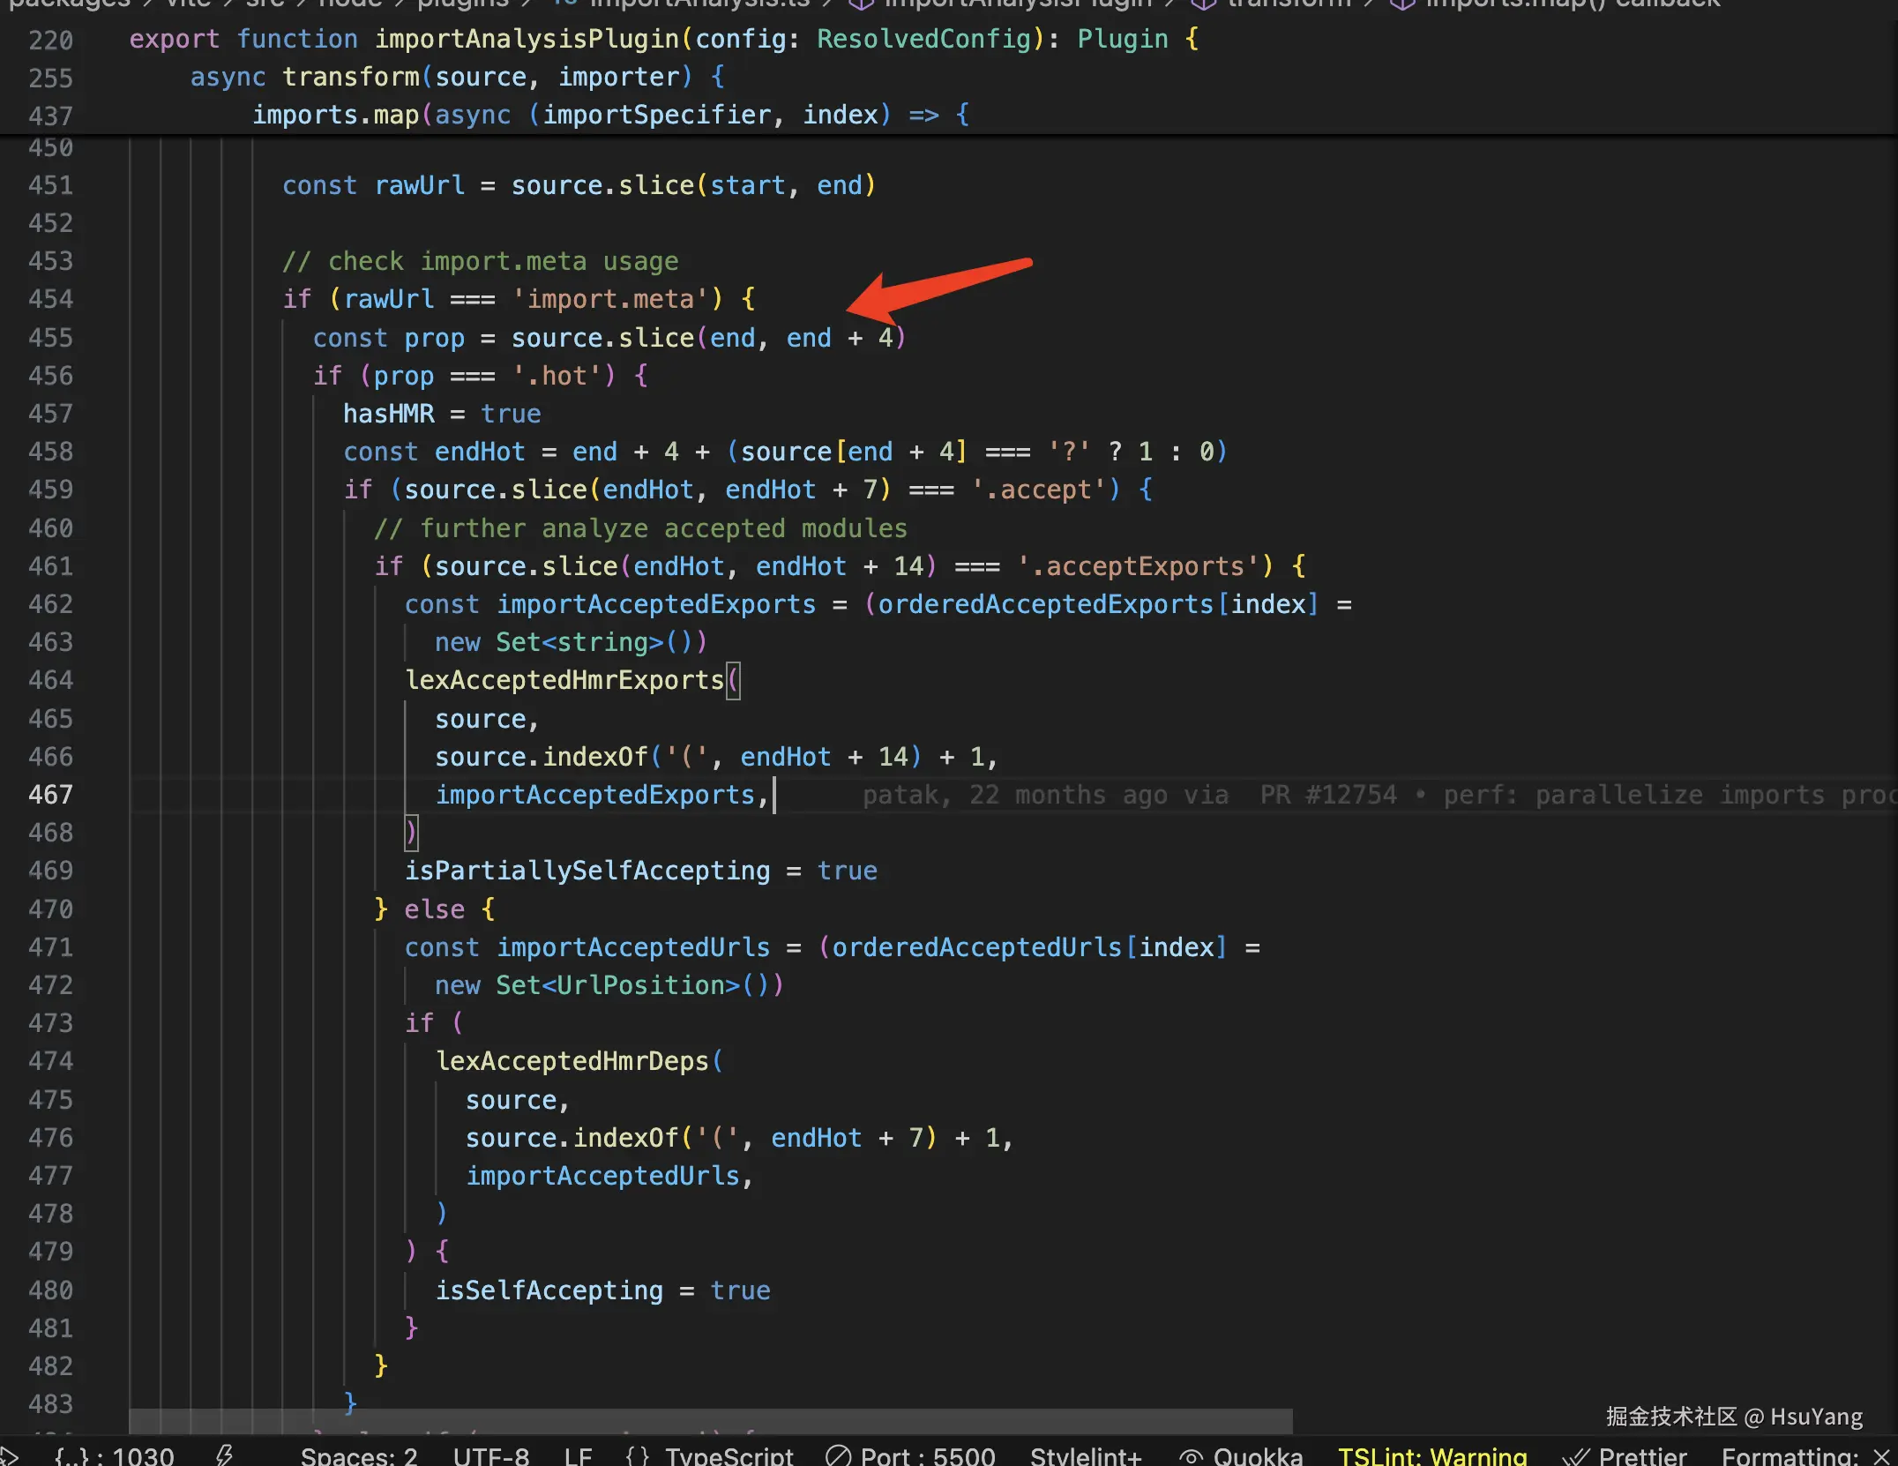Click the lightning bolt status bar icon
The image size is (1898, 1466).
pyautogui.click(x=225, y=1455)
